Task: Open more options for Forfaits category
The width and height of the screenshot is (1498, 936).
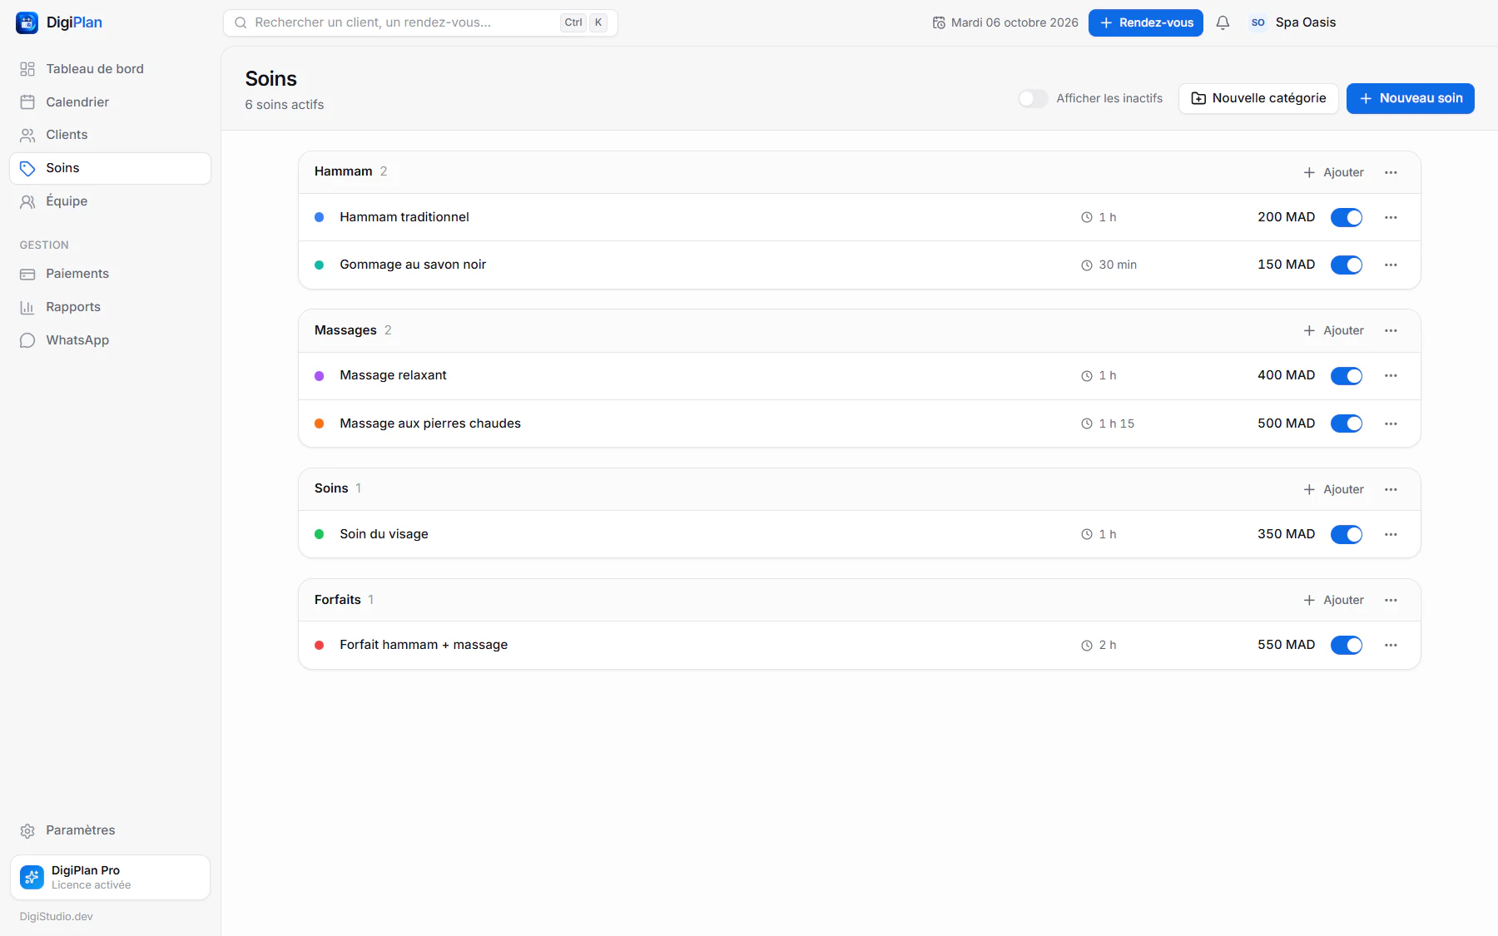Action: tap(1391, 600)
